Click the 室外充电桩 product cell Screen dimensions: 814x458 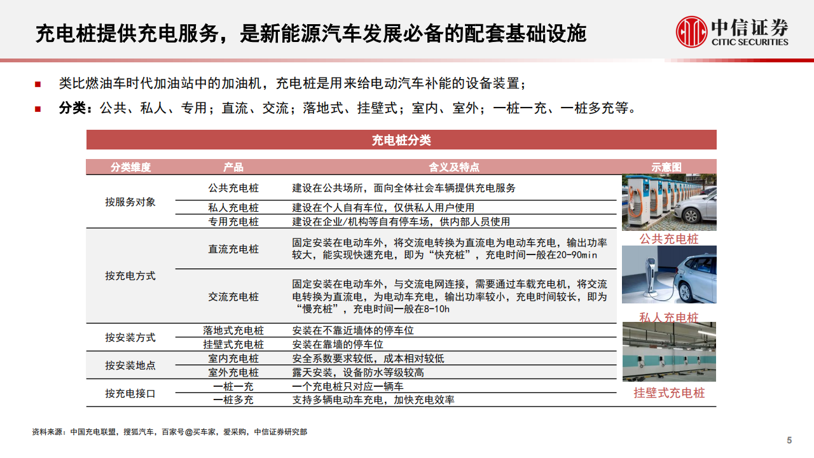233,373
